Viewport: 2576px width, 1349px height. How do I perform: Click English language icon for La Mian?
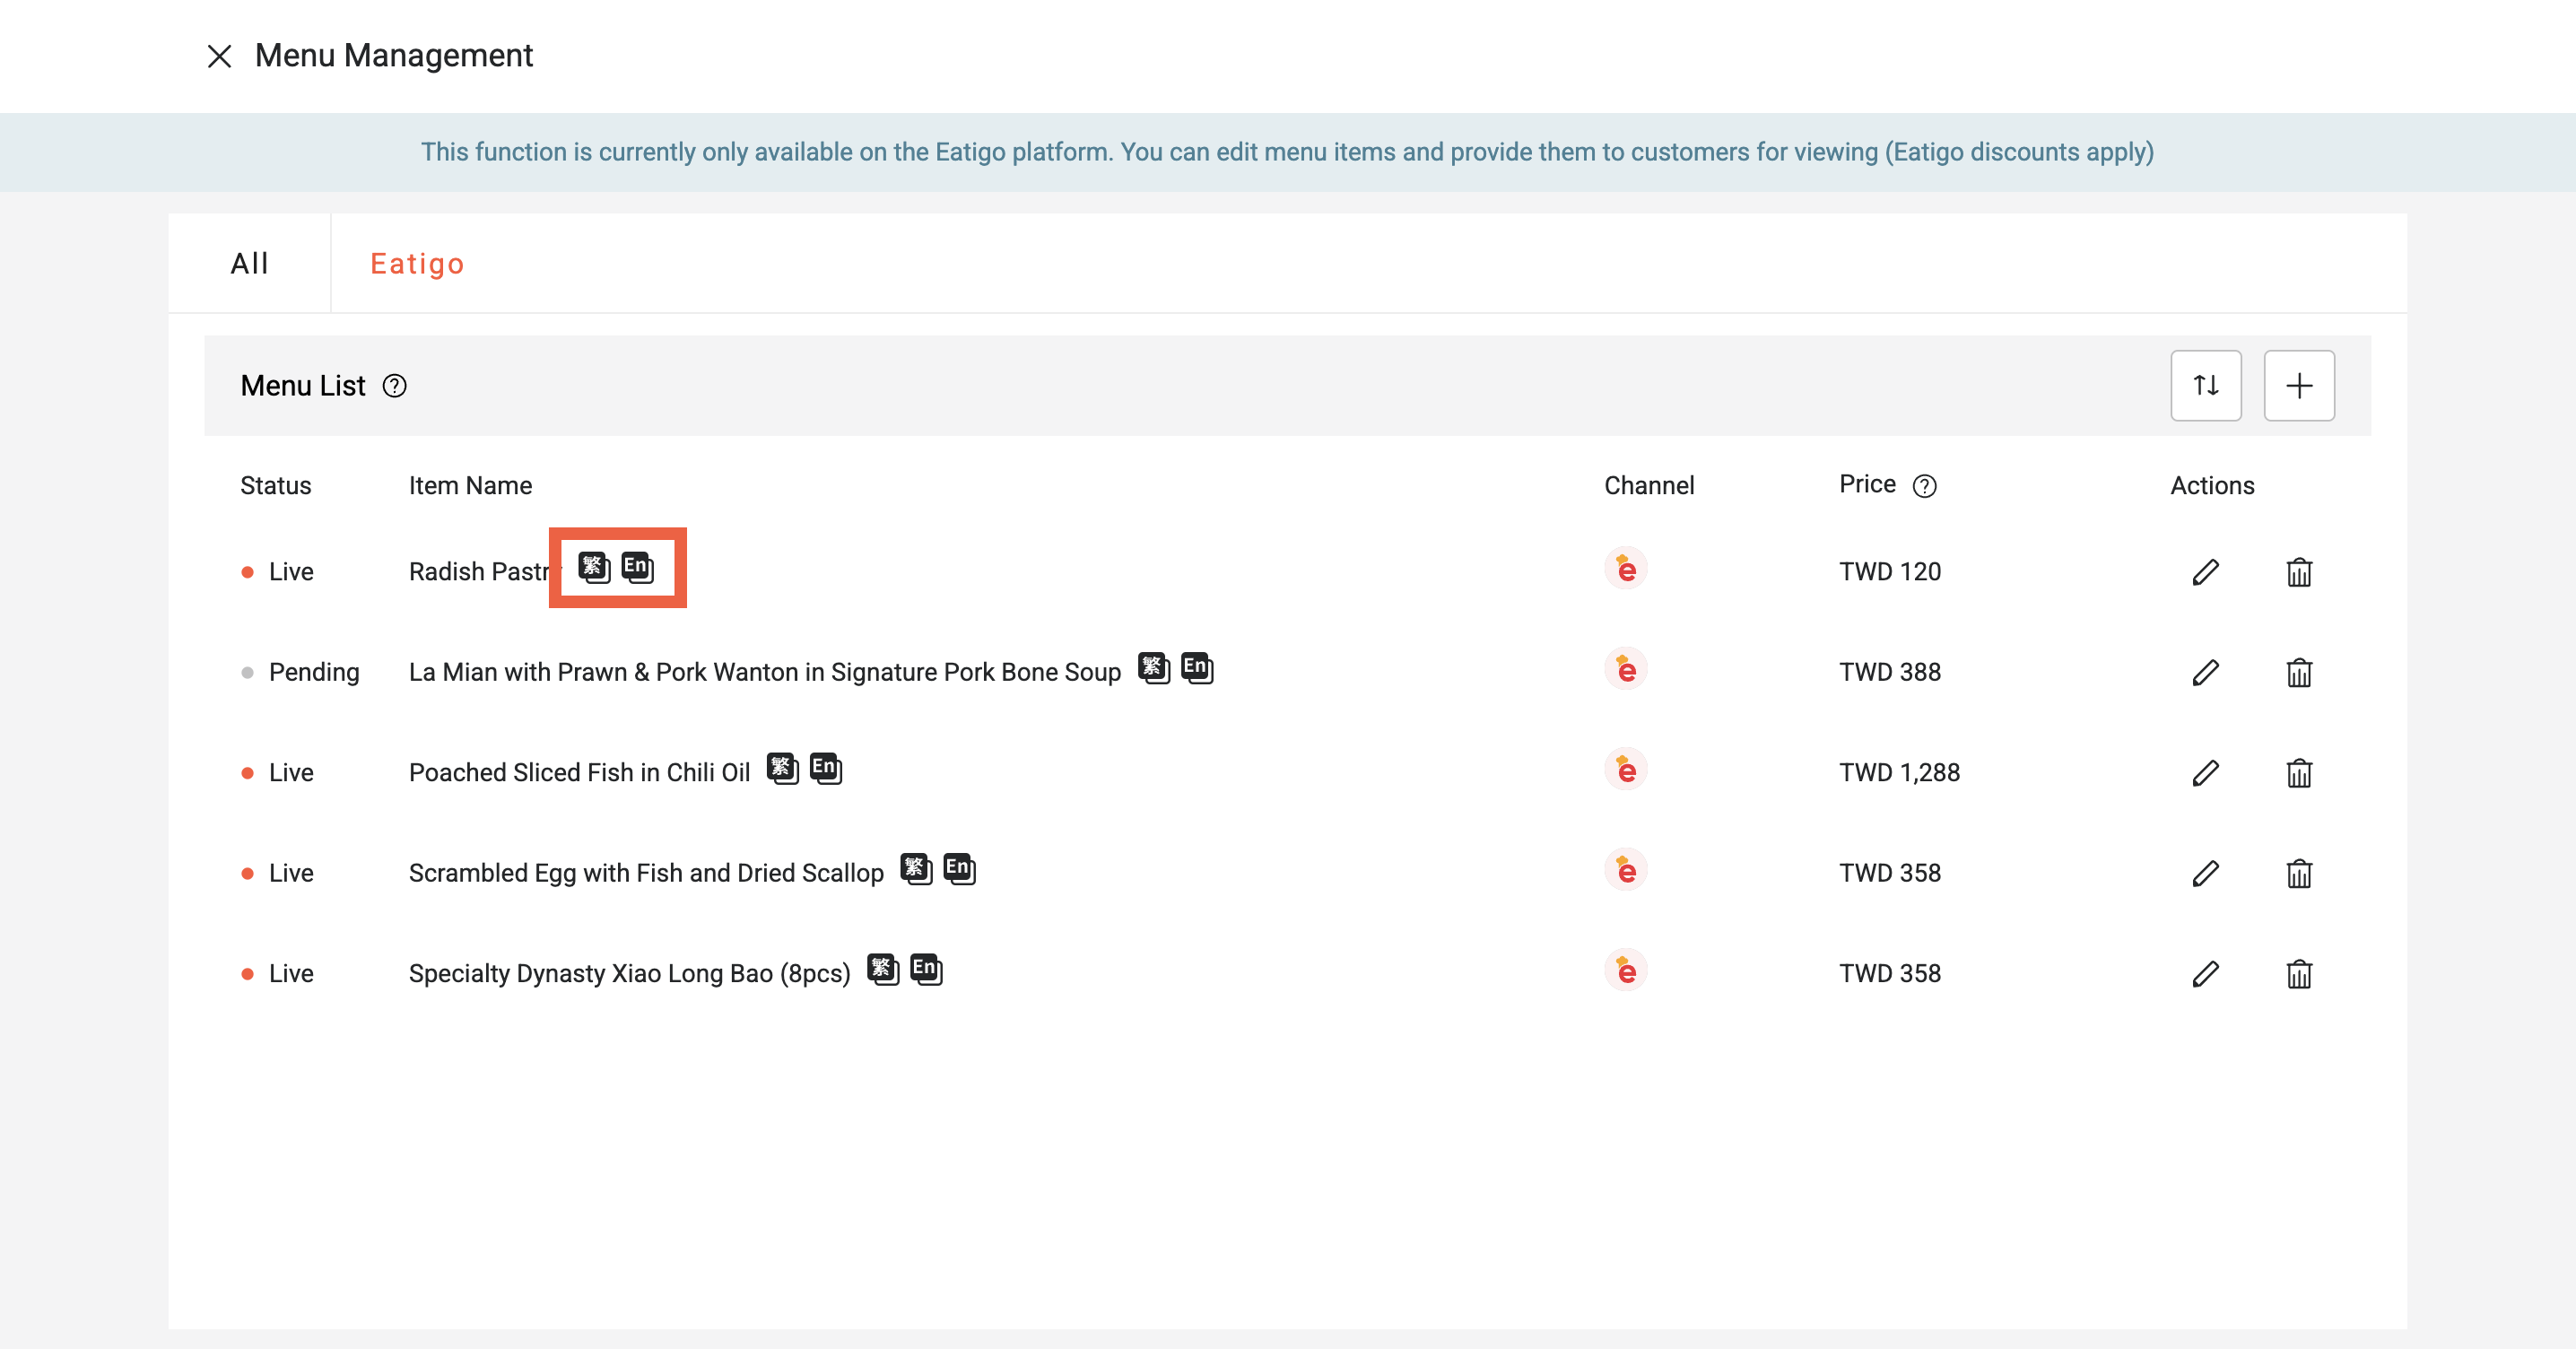point(1197,668)
